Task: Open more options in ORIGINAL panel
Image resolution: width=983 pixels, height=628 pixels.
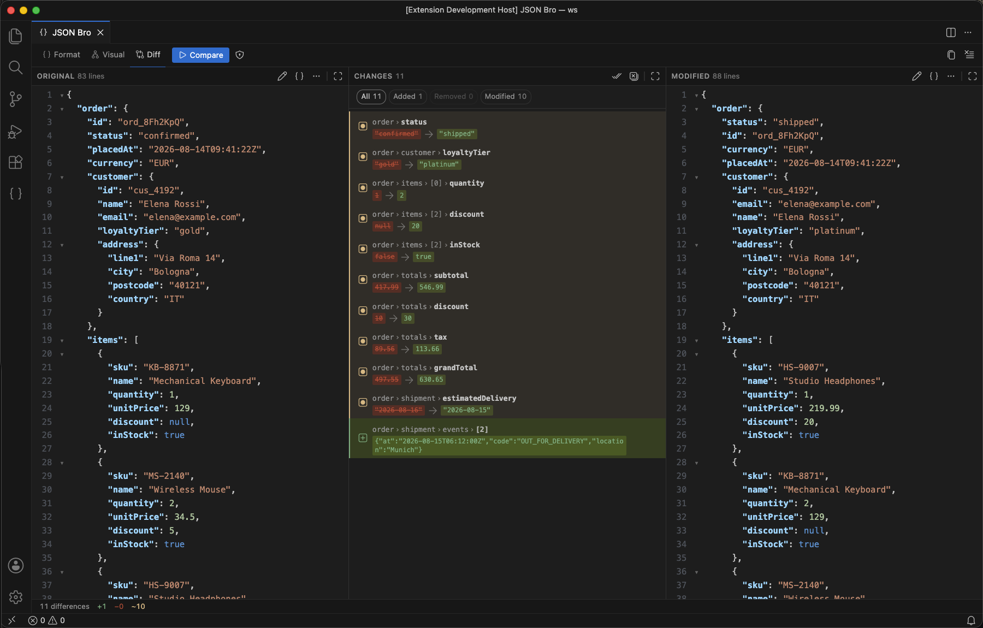Action: click(x=316, y=76)
